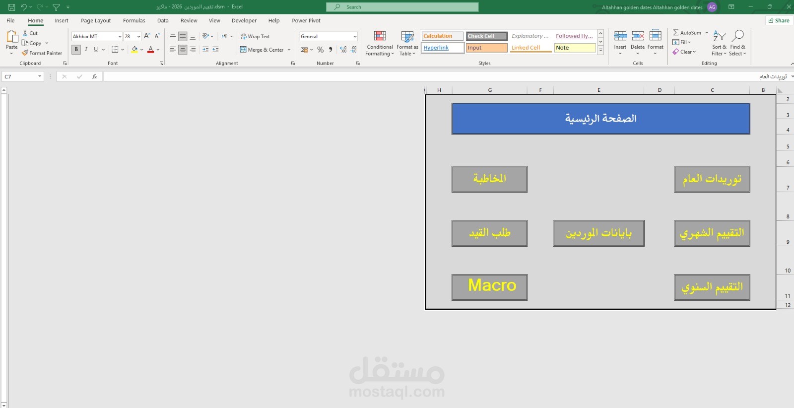Click the red Font Color swatch

150,50
